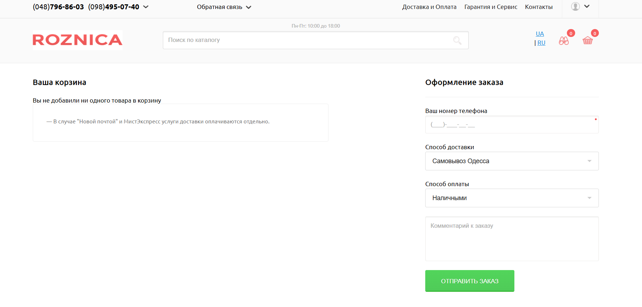Open the shopping basket icon
Image resolution: width=642 pixels, height=307 pixels.
(x=588, y=41)
